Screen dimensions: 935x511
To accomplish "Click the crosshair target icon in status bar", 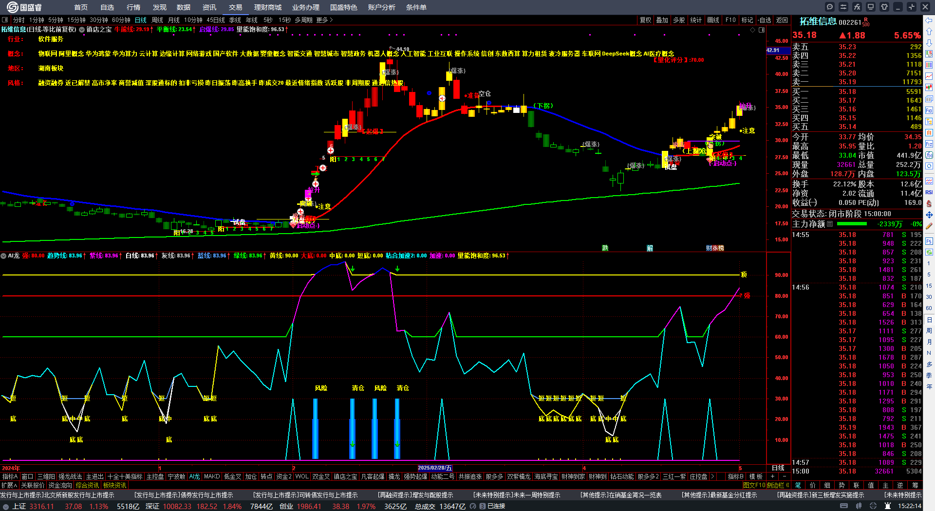I will (x=873, y=506).
